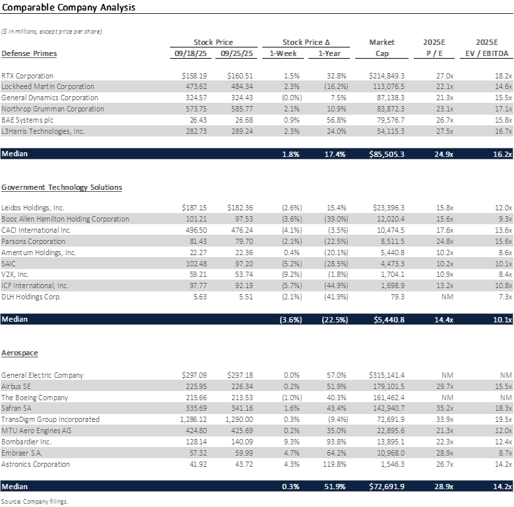Select the Median label under Defense Primes
The height and width of the screenshot is (507, 514).
coord(15,154)
